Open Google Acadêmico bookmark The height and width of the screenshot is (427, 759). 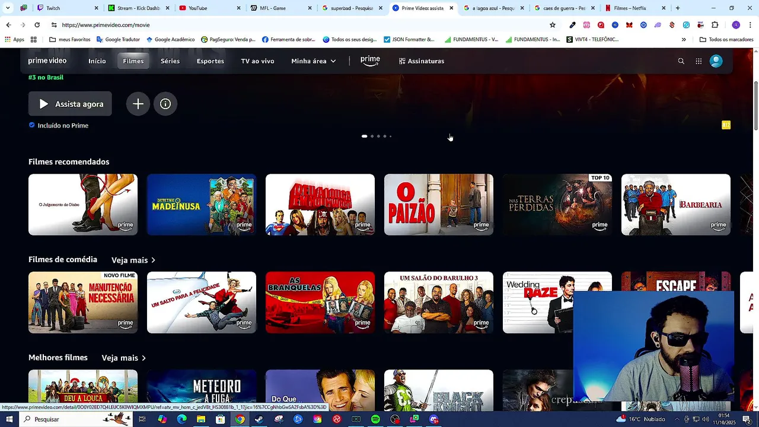click(170, 40)
